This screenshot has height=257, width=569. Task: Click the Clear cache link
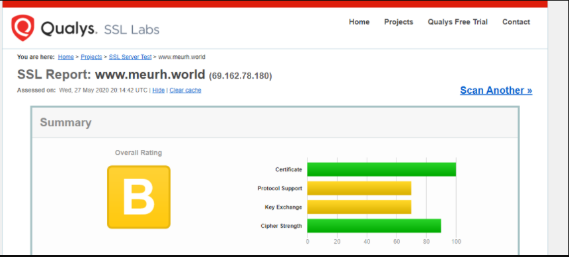click(x=185, y=90)
